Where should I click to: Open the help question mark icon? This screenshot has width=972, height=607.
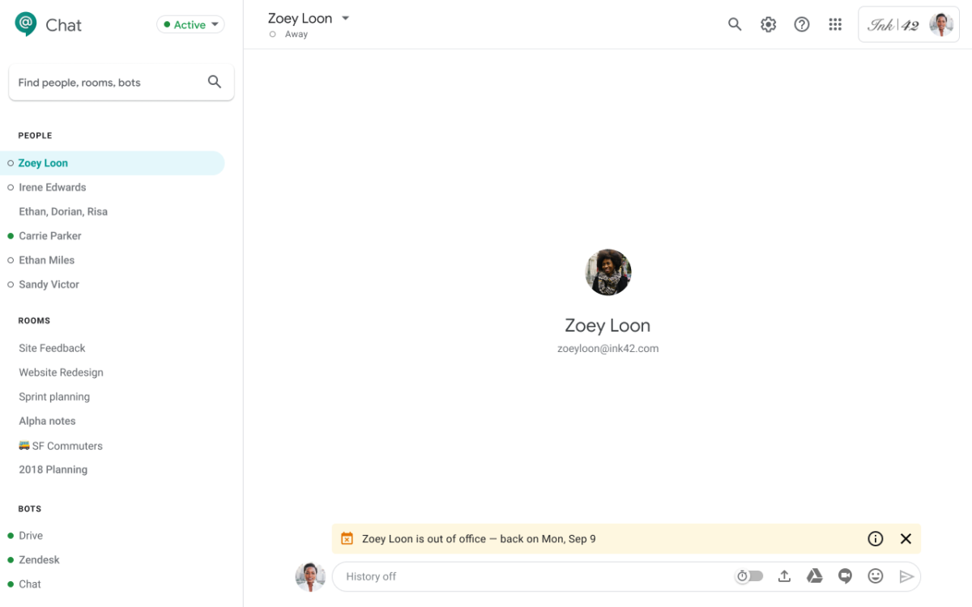[x=801, y=24]
